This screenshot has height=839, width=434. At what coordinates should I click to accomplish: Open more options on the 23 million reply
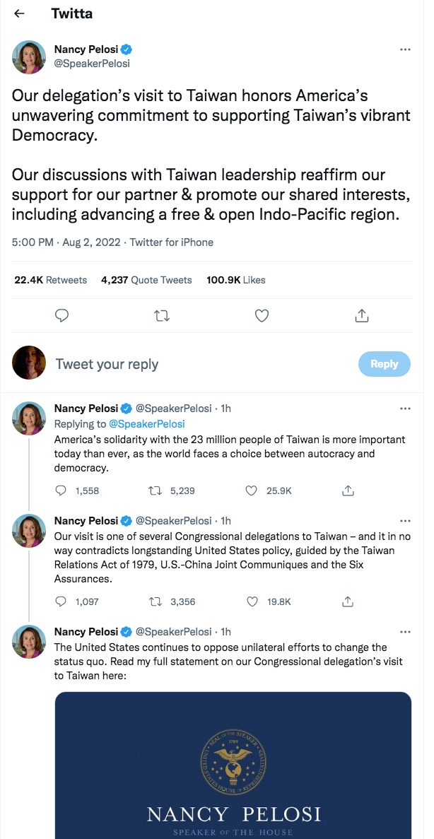405,409
